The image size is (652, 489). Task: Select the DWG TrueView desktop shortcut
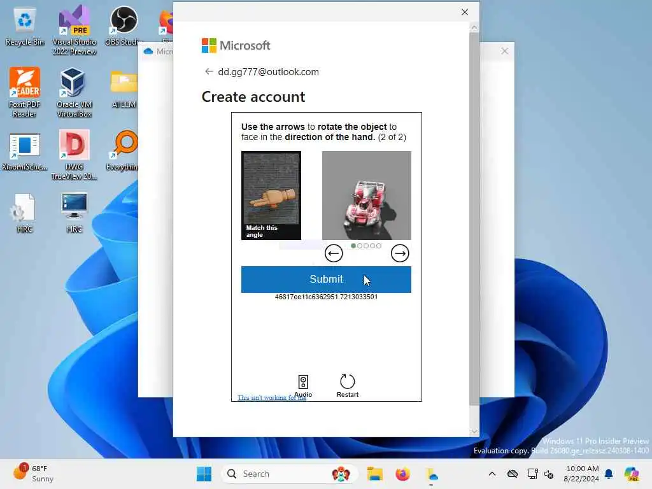pos(74,155)
